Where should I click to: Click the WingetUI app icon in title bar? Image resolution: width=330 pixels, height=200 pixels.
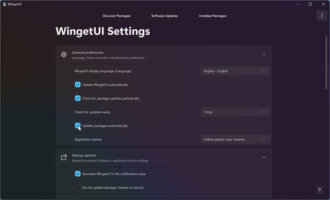[4, 4]
